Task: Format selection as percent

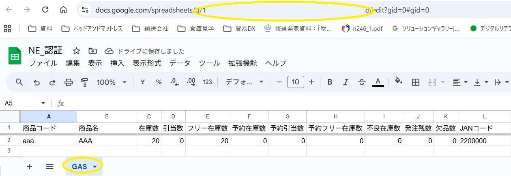Action: (159, 82)
